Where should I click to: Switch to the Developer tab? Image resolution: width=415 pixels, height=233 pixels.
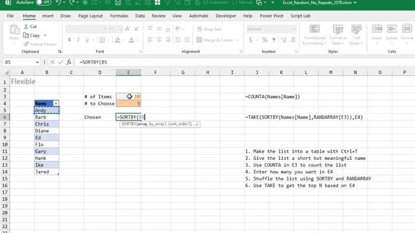click(x=226, y=16)
